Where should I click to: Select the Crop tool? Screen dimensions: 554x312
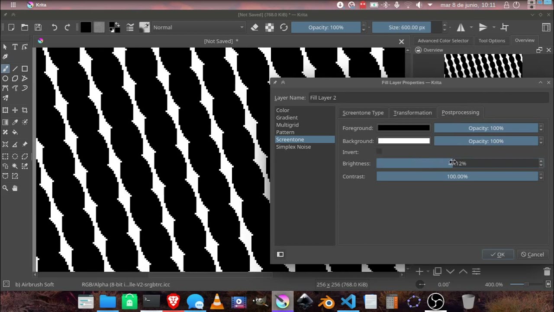pyautogui.click(x=25, y=110)
